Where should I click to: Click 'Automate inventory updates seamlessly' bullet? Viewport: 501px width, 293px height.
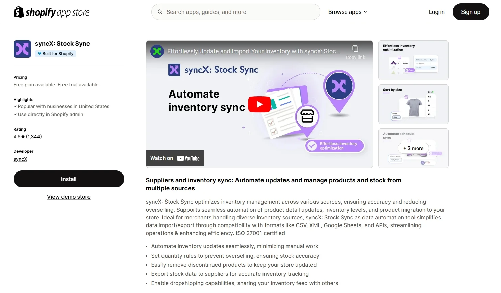click(234, 246)
